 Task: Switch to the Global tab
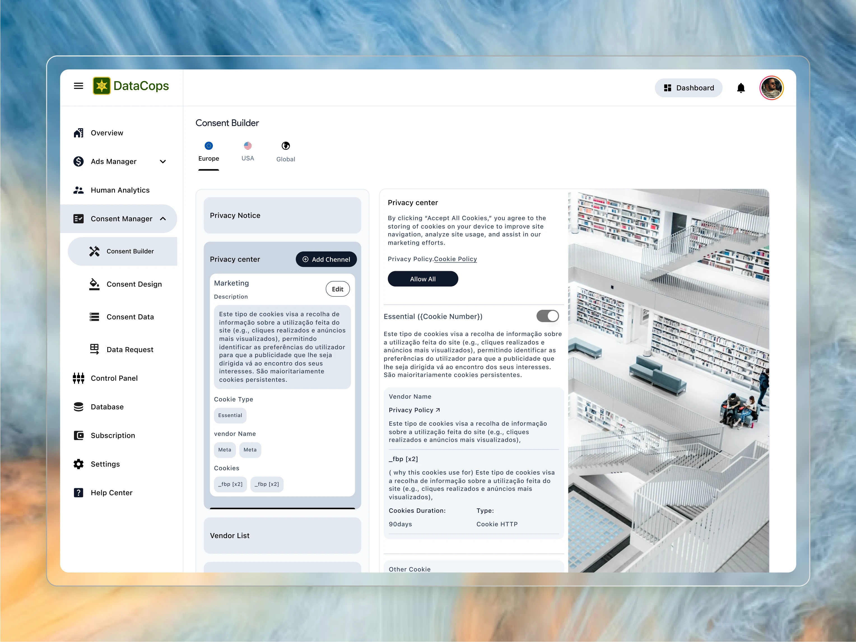pos(285,151)
